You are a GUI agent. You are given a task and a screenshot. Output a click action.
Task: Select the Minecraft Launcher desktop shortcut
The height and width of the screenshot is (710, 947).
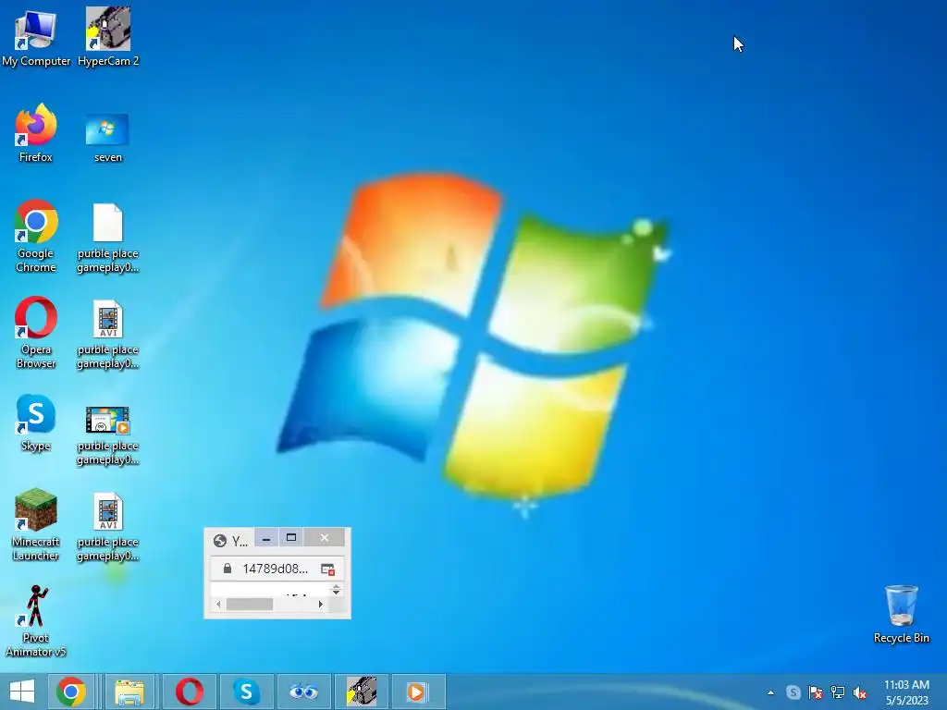pos(36,525)
